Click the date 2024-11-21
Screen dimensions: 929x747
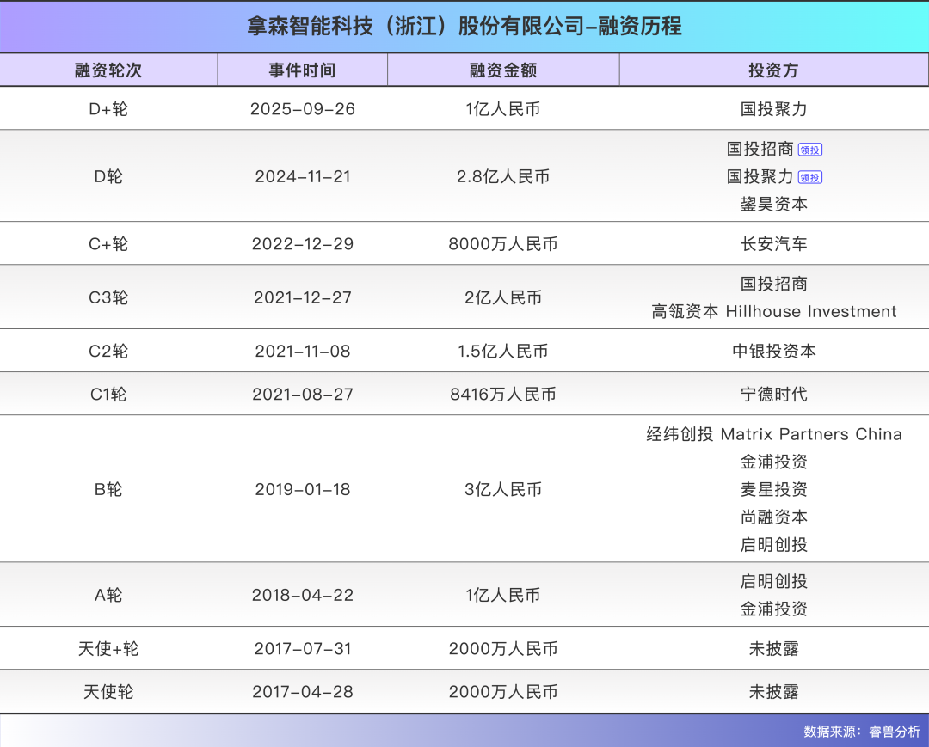pyautogui.click(x=302, y=176)
